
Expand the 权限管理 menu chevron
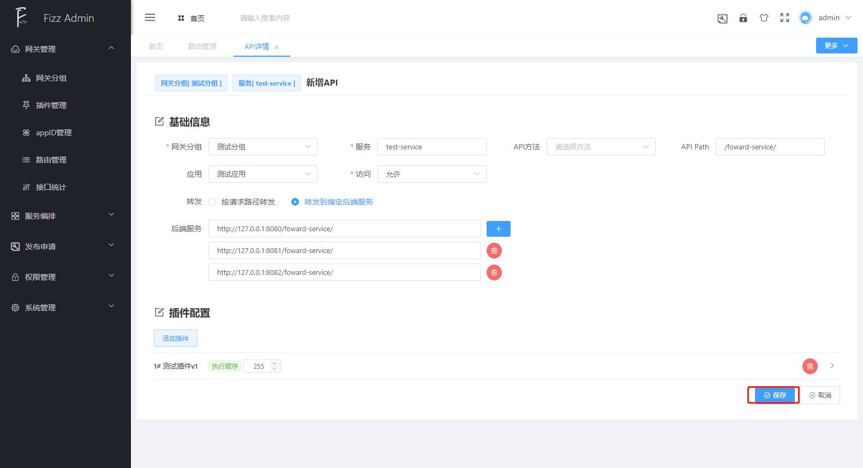(111, 275)
